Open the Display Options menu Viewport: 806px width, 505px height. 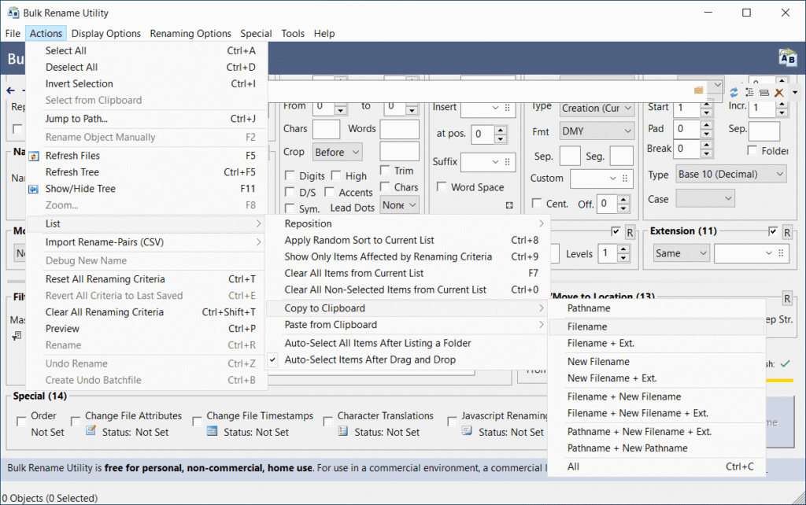click(106, 33)
